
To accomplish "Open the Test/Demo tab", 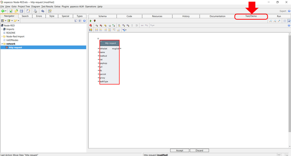I will coord(251,16).
